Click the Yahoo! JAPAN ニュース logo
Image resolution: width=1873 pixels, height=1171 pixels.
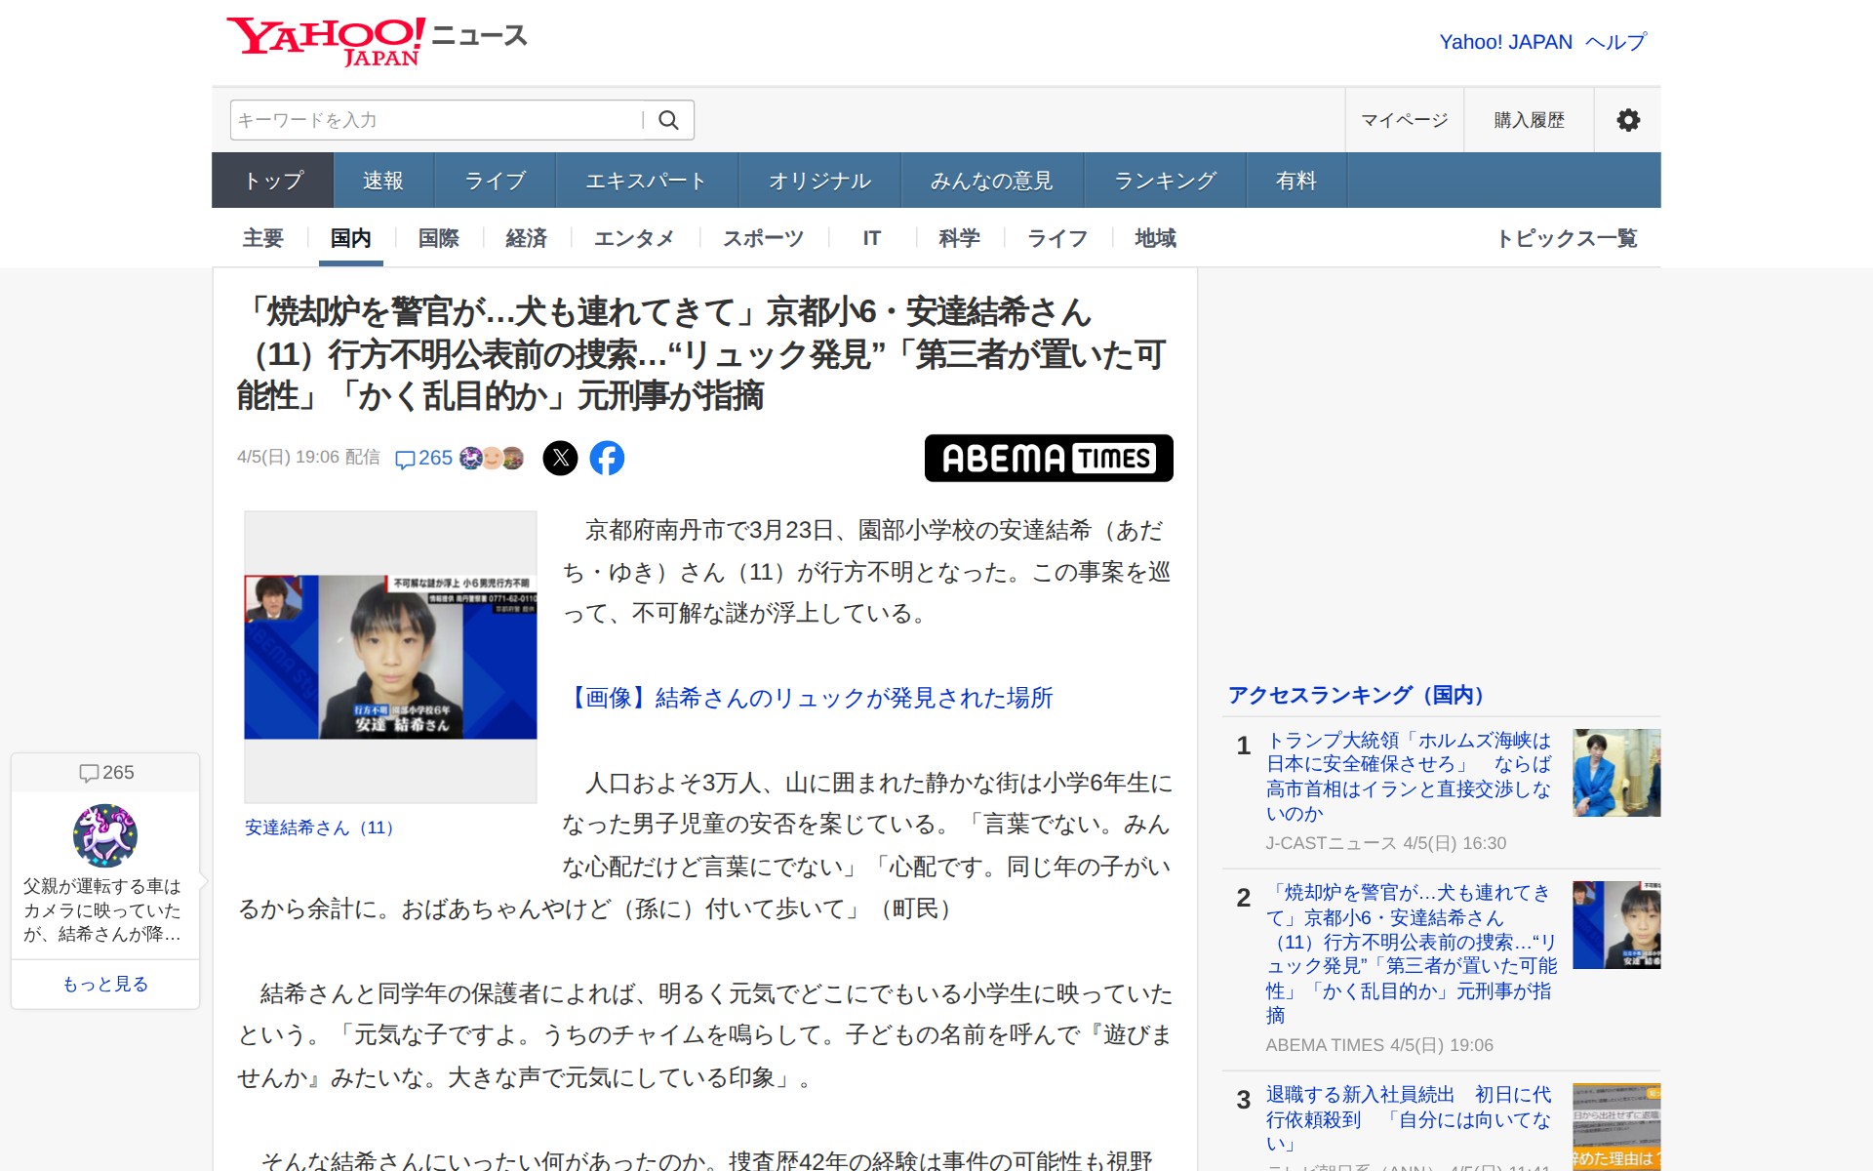click(376, 39)
